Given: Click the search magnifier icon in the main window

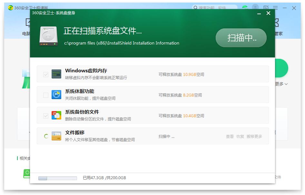Looking at the screenshot, I should pos(195,8).
